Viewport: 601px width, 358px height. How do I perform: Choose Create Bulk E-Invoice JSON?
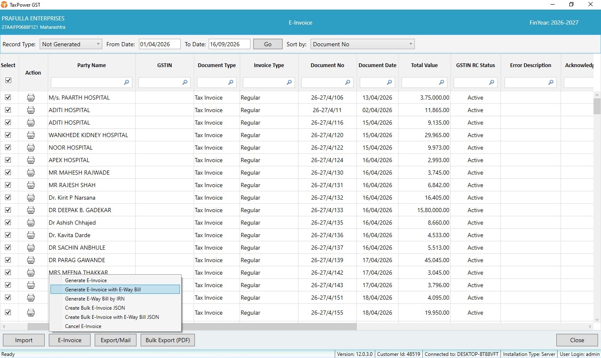pos(115,308)
